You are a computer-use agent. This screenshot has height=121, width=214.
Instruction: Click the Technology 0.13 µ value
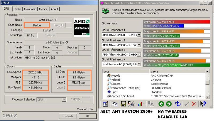point(31,36)
